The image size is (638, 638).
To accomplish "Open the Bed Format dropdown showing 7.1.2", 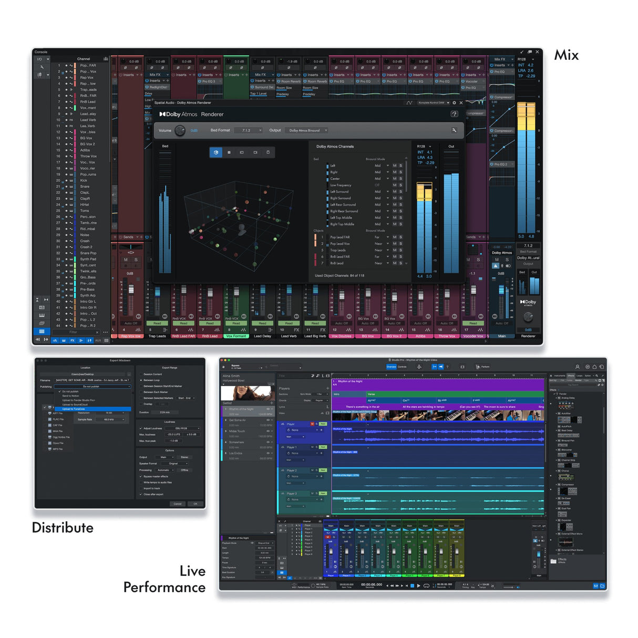I will click(x=249, y=131).
